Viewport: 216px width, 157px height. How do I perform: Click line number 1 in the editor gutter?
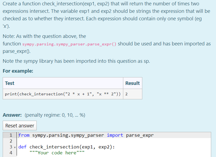click(x=11, y=135)
